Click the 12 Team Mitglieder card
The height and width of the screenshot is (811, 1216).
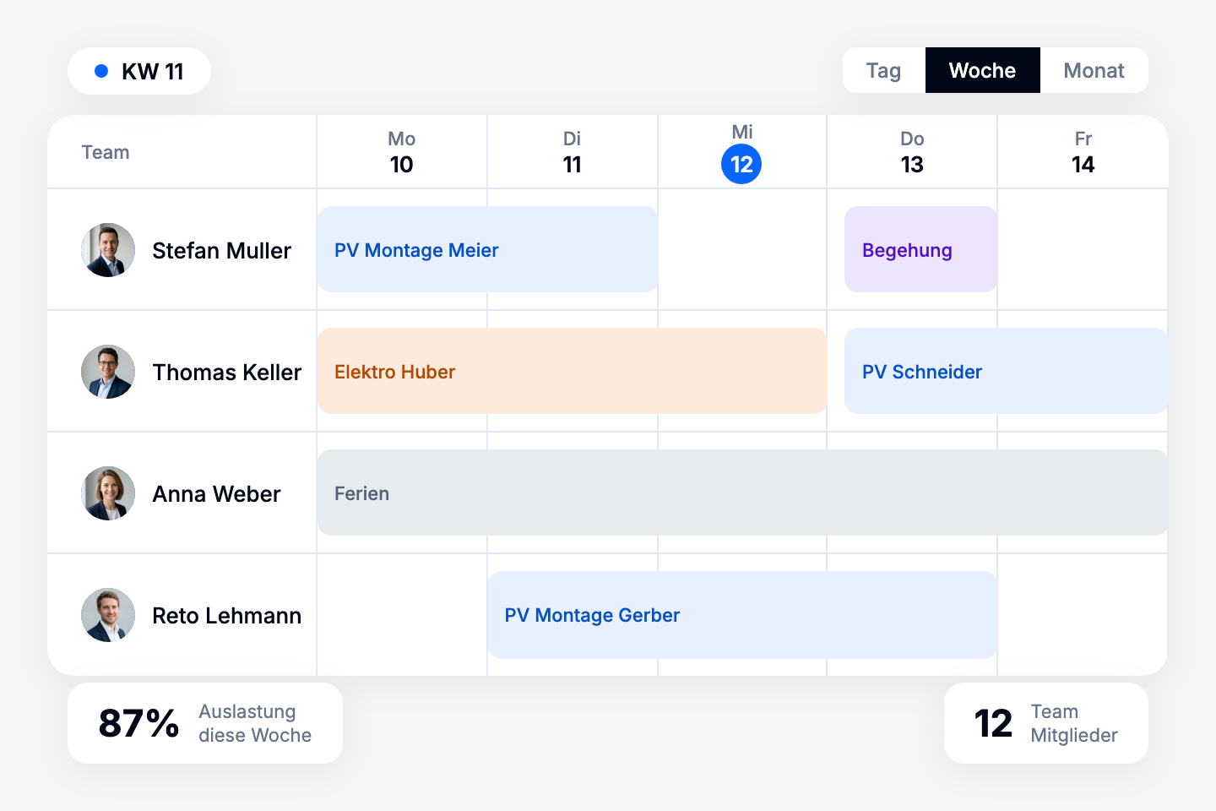tap(1045, 723)
